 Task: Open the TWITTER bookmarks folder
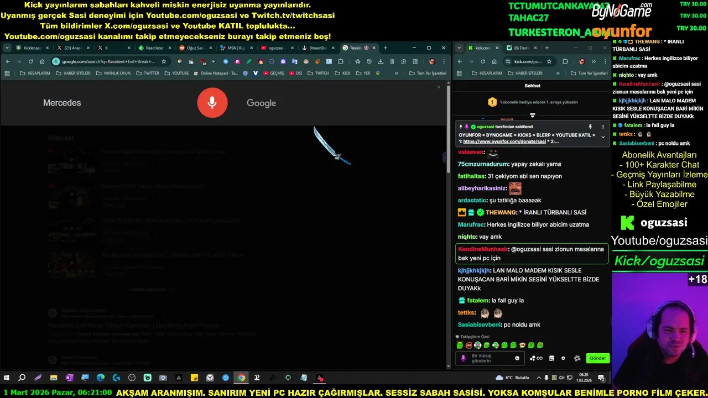coord(148,73)
